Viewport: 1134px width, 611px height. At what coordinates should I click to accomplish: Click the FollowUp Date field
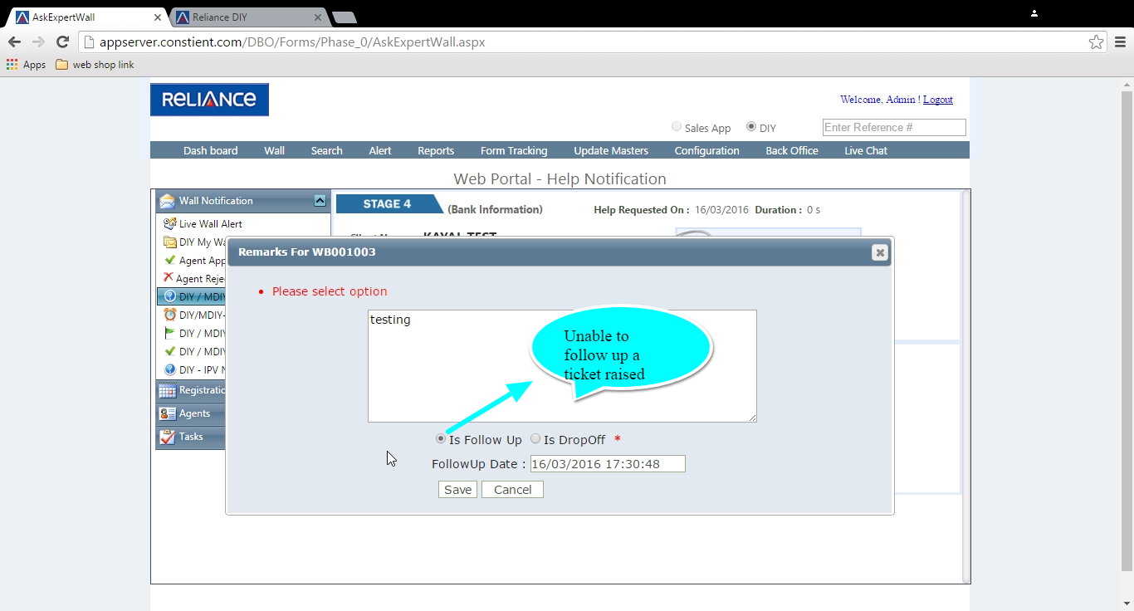click(608, 464)
